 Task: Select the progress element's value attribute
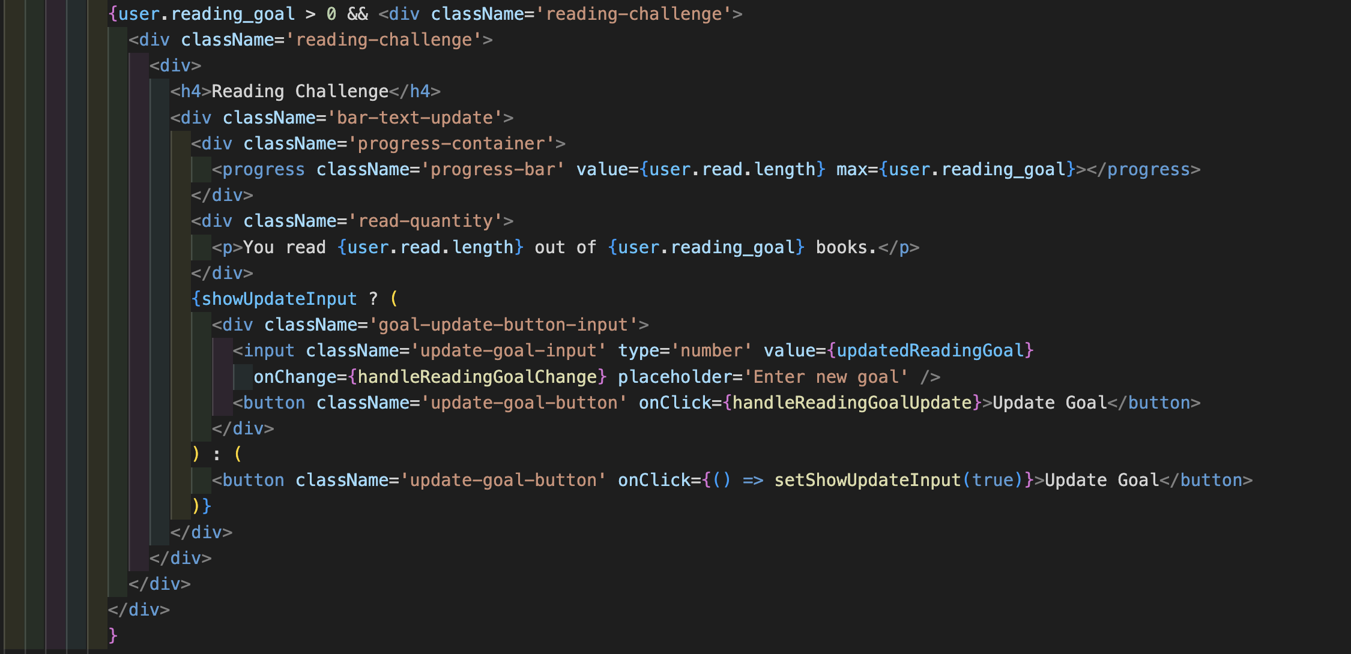[700, 169]
